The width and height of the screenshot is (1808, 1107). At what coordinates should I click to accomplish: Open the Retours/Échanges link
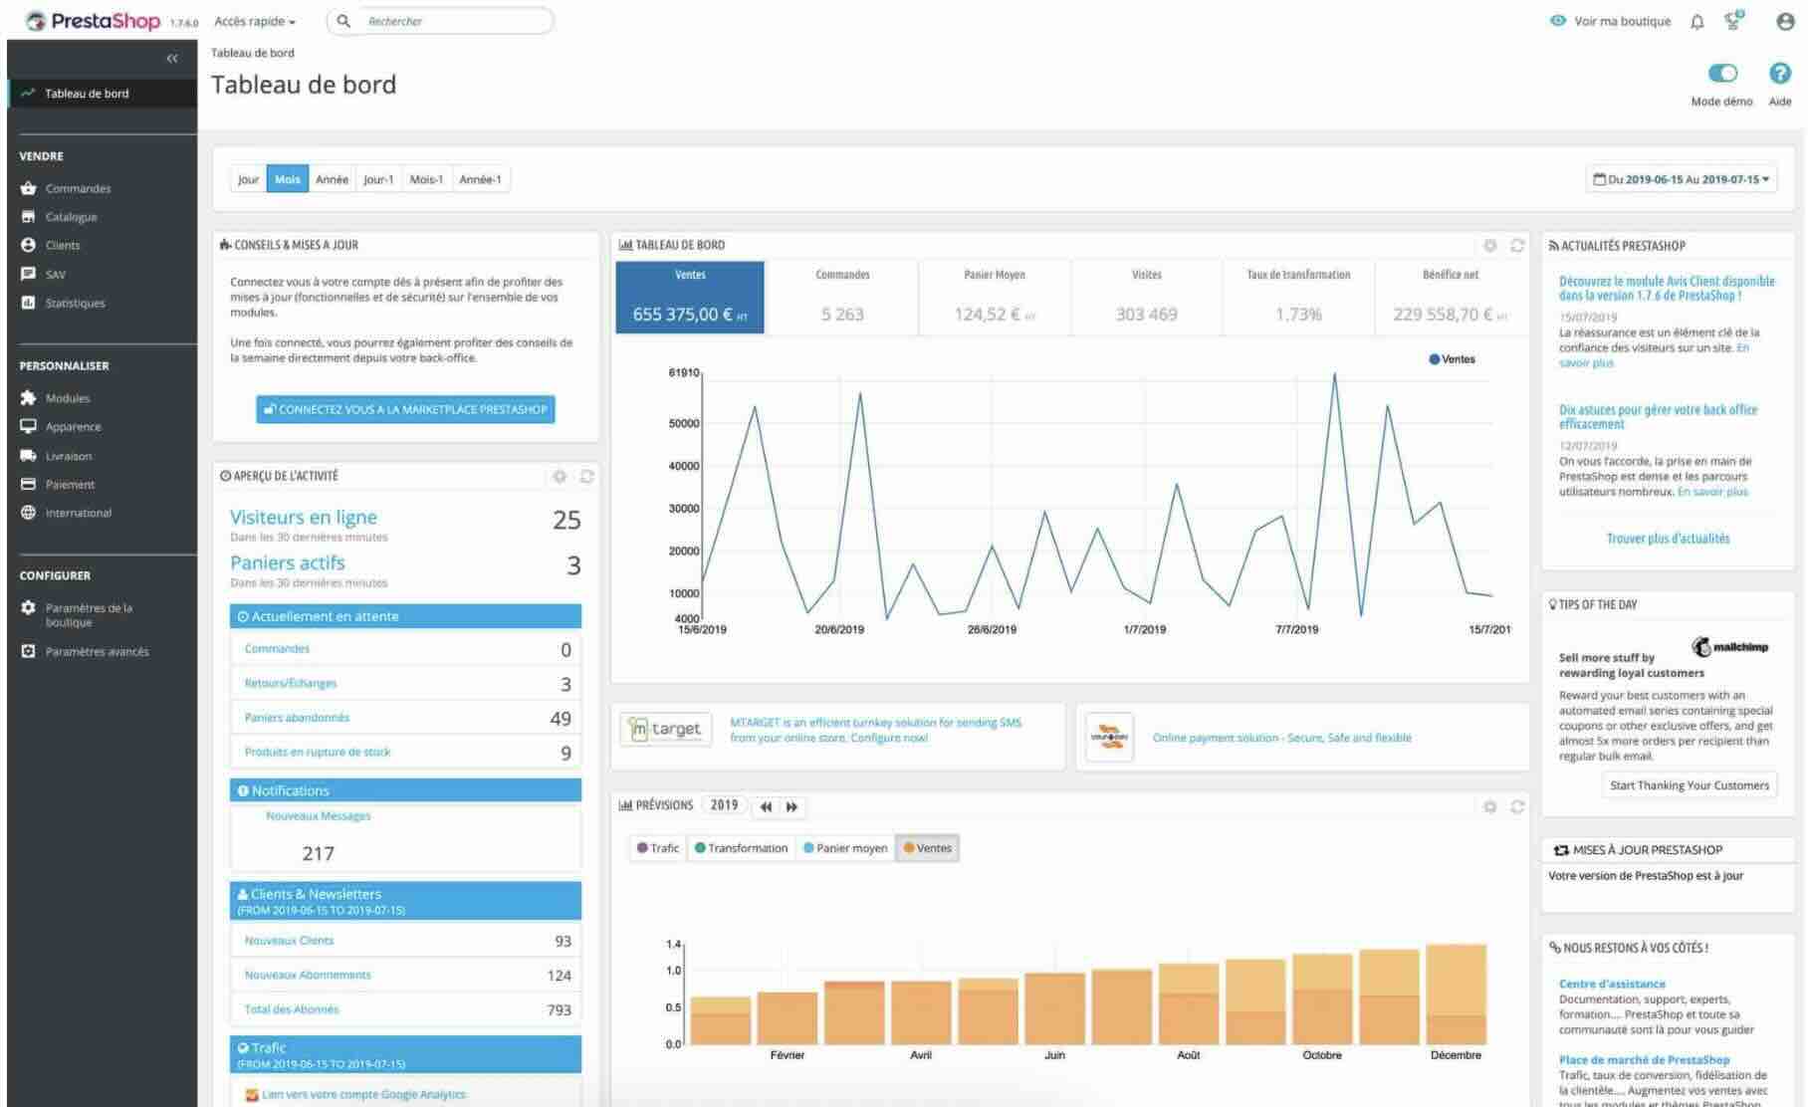tap(291, 683)
